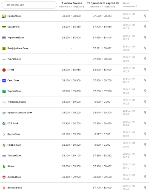Select the OTP Bank name link
Viewport: 149px width, 192px height.
13,123
